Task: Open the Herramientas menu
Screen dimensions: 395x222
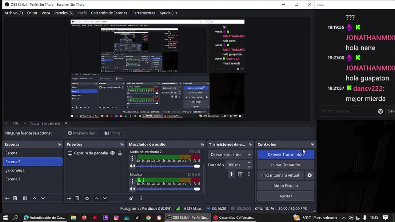Action: click(x=143, y=13)
